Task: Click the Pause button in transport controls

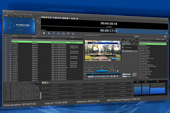Action: tap(54, 34)
